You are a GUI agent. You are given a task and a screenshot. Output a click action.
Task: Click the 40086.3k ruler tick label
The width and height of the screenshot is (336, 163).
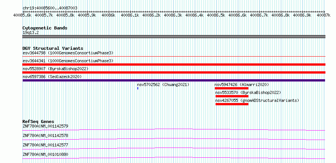[x=173, y=15]
